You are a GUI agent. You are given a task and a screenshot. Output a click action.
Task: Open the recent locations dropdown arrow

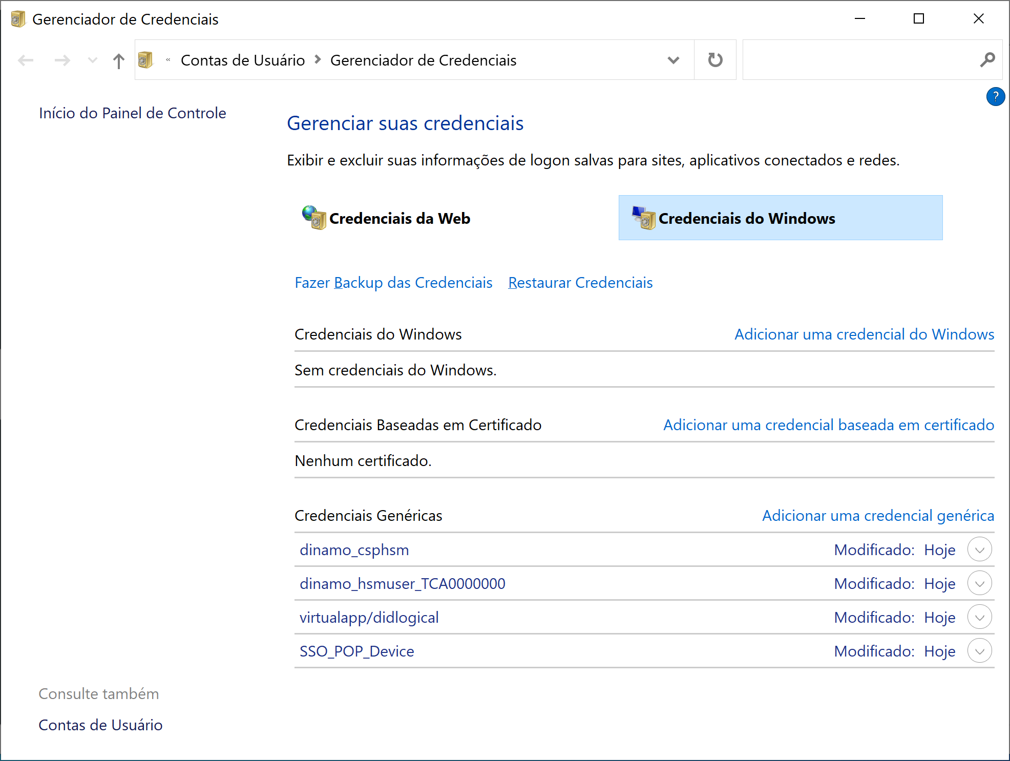[x=93, y=60]
